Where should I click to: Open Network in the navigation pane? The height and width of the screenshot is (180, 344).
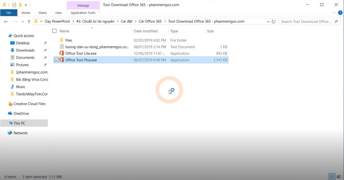click(21, 133)
